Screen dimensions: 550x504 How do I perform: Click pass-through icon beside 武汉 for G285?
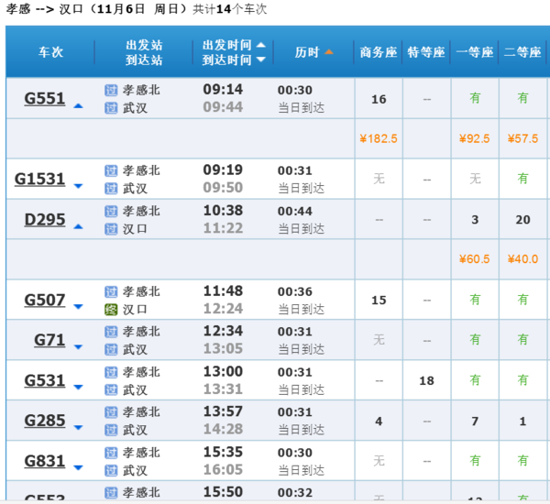(111, 430)
